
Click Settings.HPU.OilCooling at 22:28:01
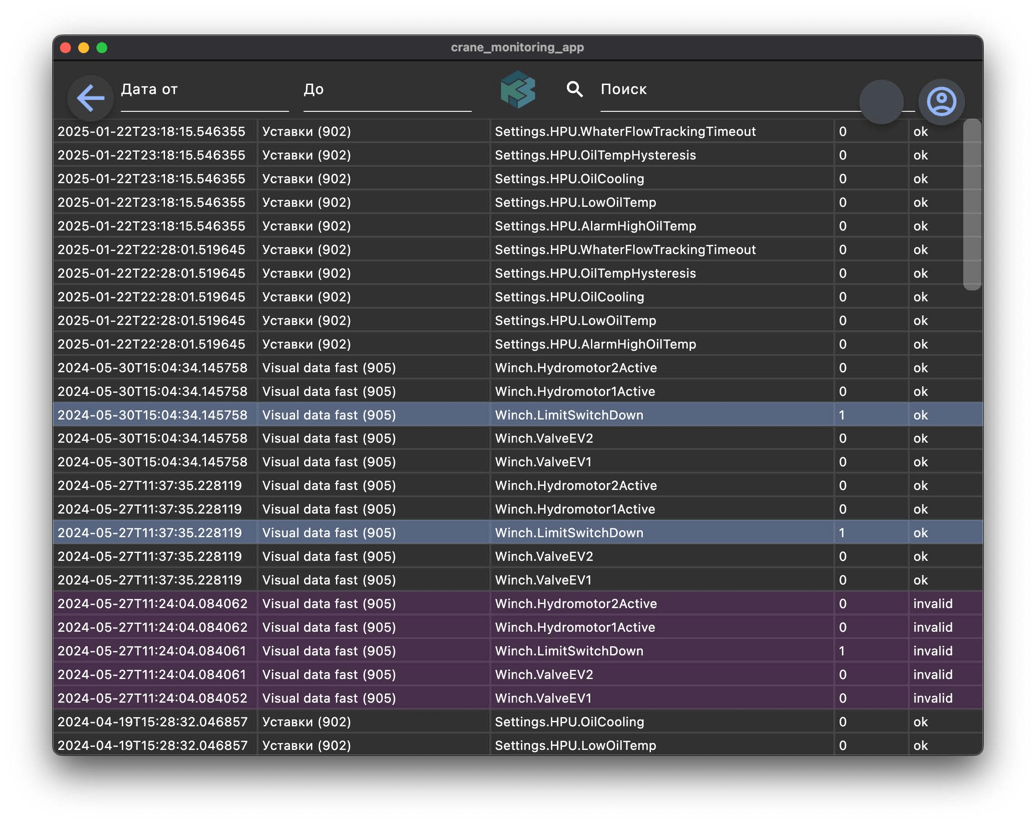tap(570, 296)
